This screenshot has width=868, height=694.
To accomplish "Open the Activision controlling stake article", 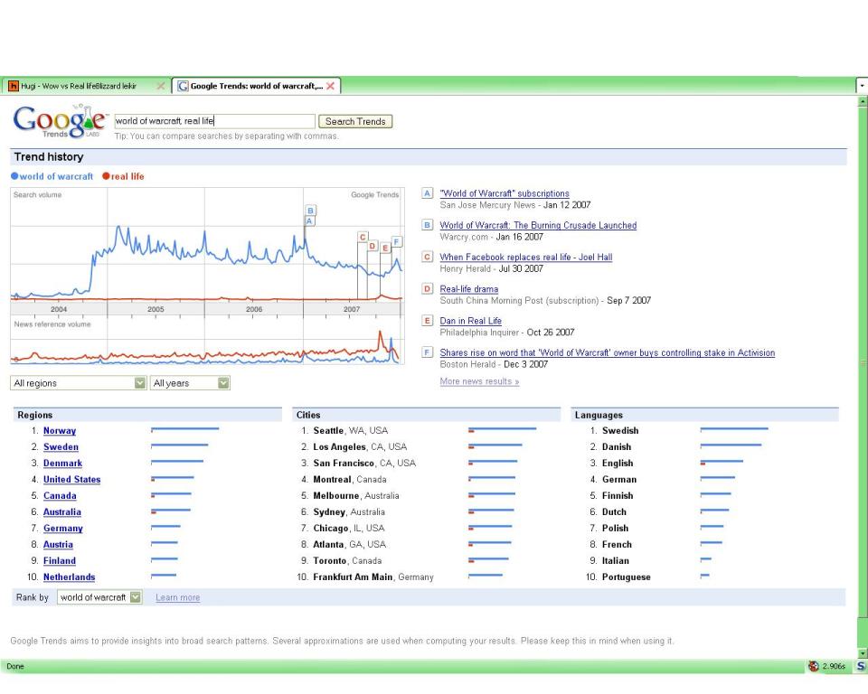I will [608, 352].
